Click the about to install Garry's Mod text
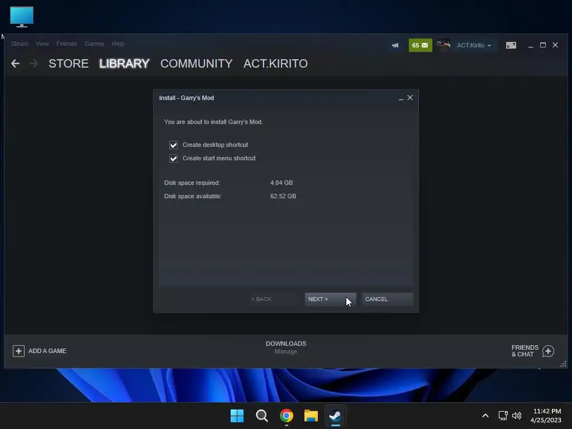The height and width of the screenshot is (429, 572). point(213,122)
